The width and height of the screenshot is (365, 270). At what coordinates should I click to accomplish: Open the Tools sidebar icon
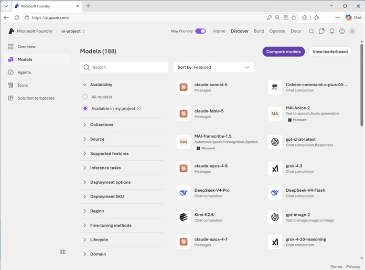point(10,85)
